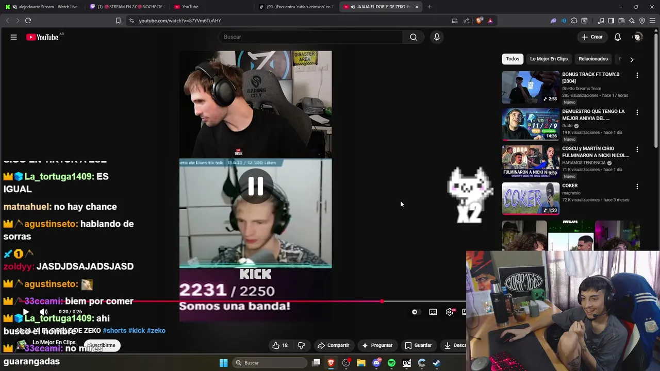Open the browser extensions puzzle icon
660x371 pixels.
(574, 21)
